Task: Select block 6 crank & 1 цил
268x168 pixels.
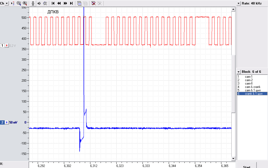Action: (x=252, y=94)
